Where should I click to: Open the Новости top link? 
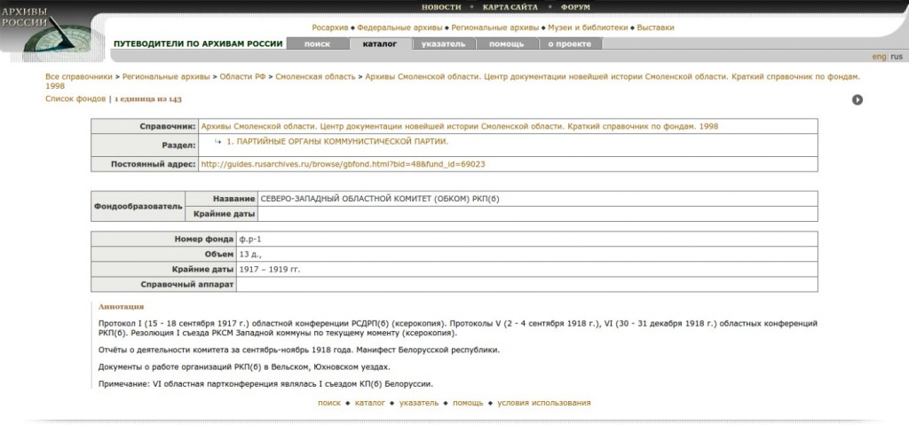click(441, 7)
